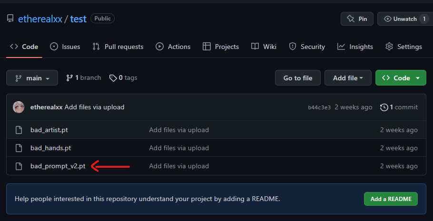This screenshot has height=221, width=433.
Task: Click the commit history clock icon
Action: pyautogui.click(x=384, y=107)
